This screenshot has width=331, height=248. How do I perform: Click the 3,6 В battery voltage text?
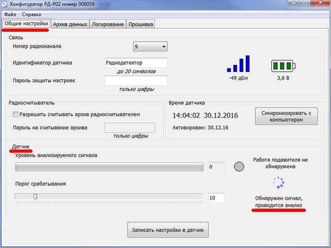click(283, 78)
